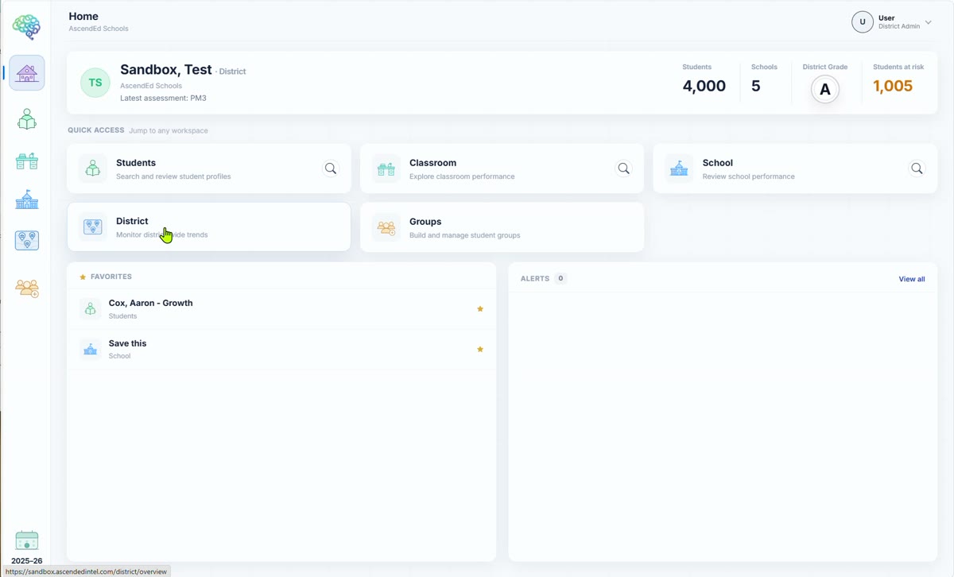Click the Students count 4,000

704,86
